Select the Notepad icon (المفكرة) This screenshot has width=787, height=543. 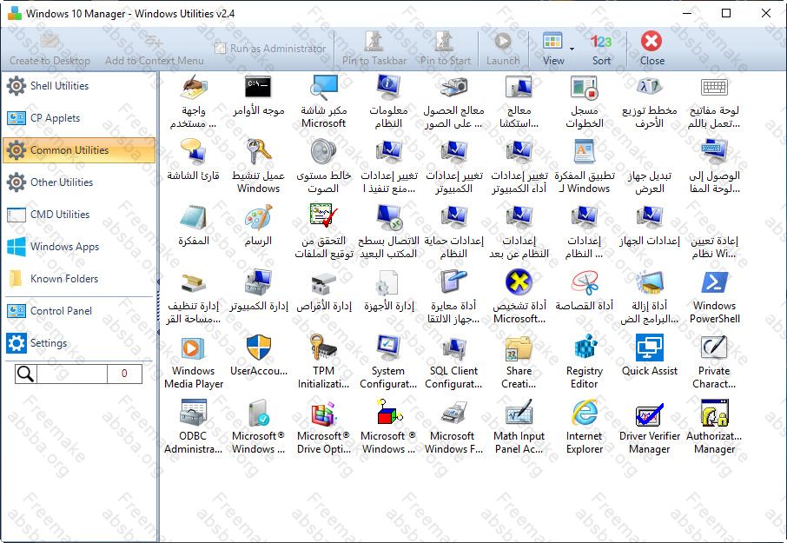[x=193, y=217]
